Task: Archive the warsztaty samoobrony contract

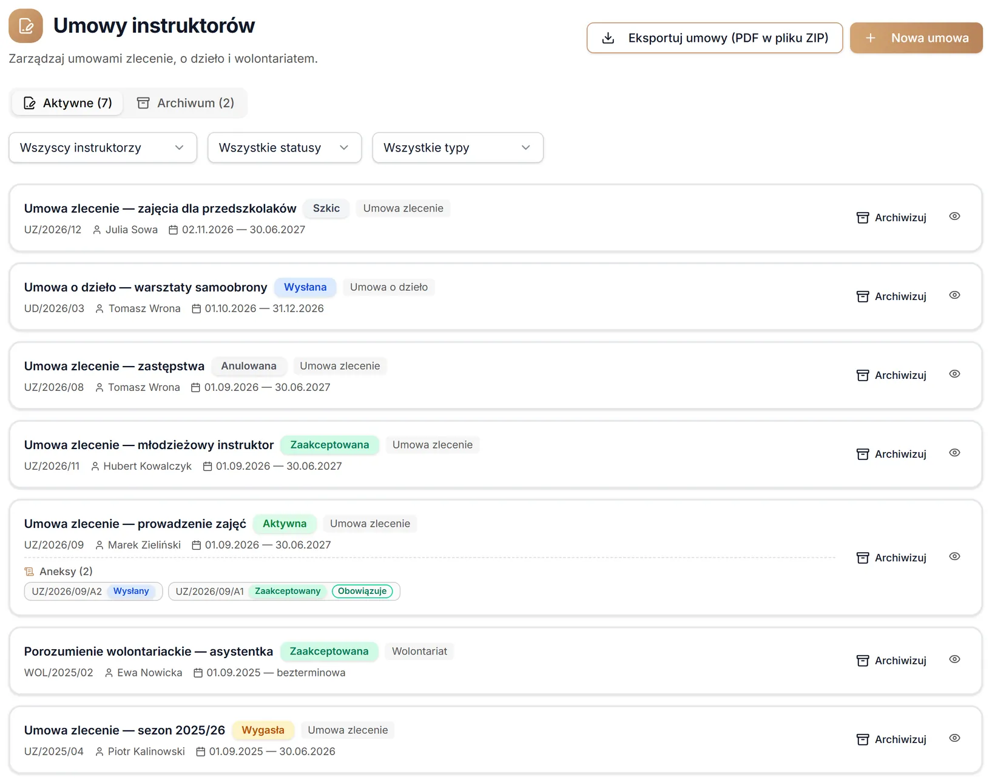Action: [891, 296]
